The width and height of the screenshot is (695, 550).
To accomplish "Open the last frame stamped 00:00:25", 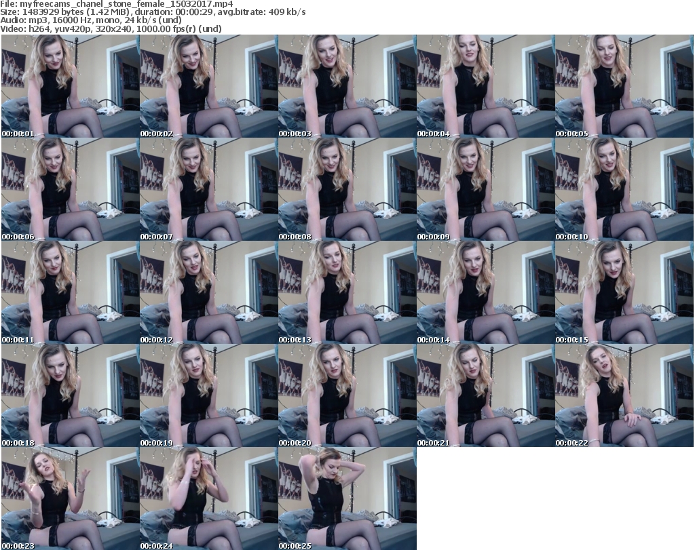I will pyautogui.click(x=347, y=498).
